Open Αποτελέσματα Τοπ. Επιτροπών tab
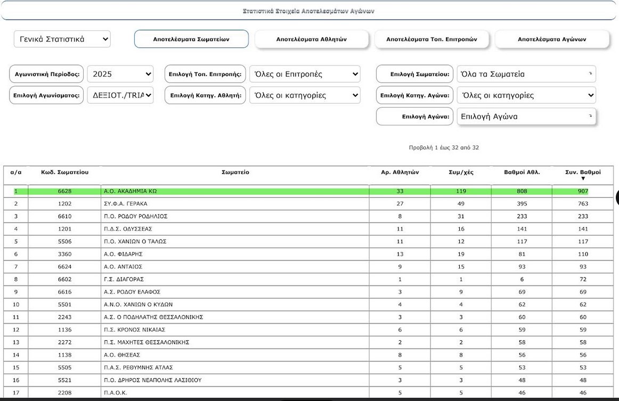Image resolution: width=619 pixels, height=401 pixels. [431, 39]
